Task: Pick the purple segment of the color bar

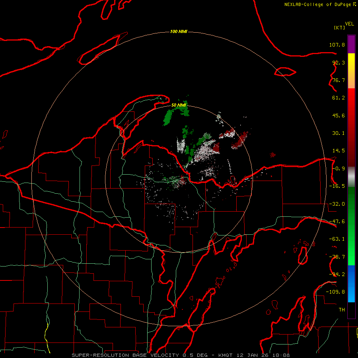Action: (x=351, y=44)
